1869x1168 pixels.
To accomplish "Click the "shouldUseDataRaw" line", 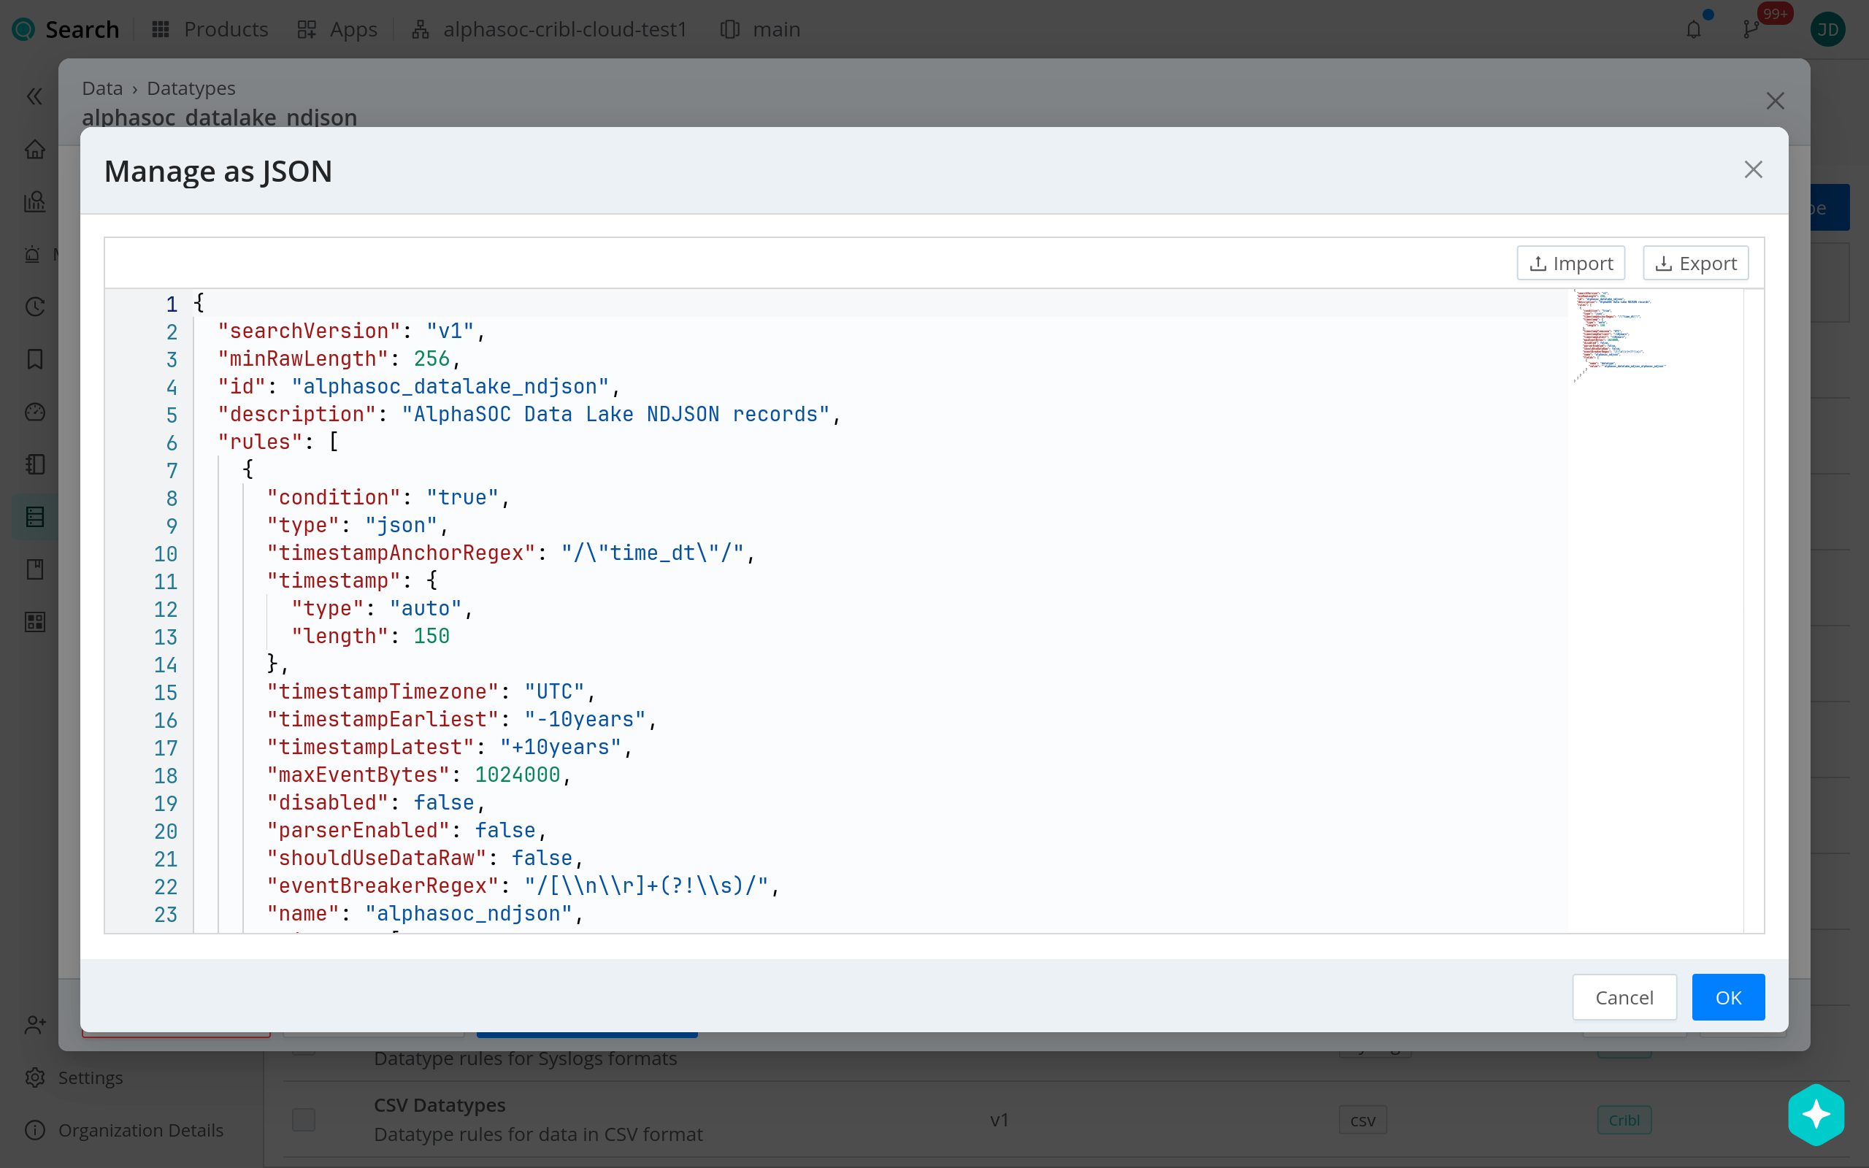I will [x=425, y=859].
